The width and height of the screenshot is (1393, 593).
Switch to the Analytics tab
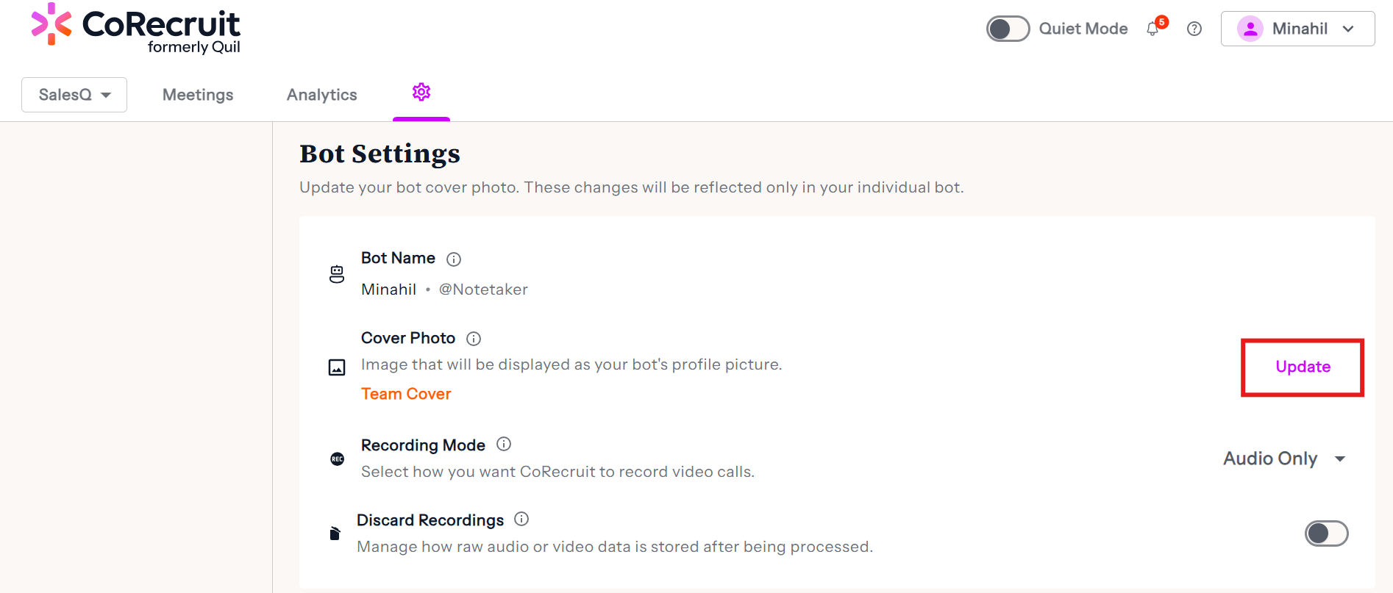322,95
